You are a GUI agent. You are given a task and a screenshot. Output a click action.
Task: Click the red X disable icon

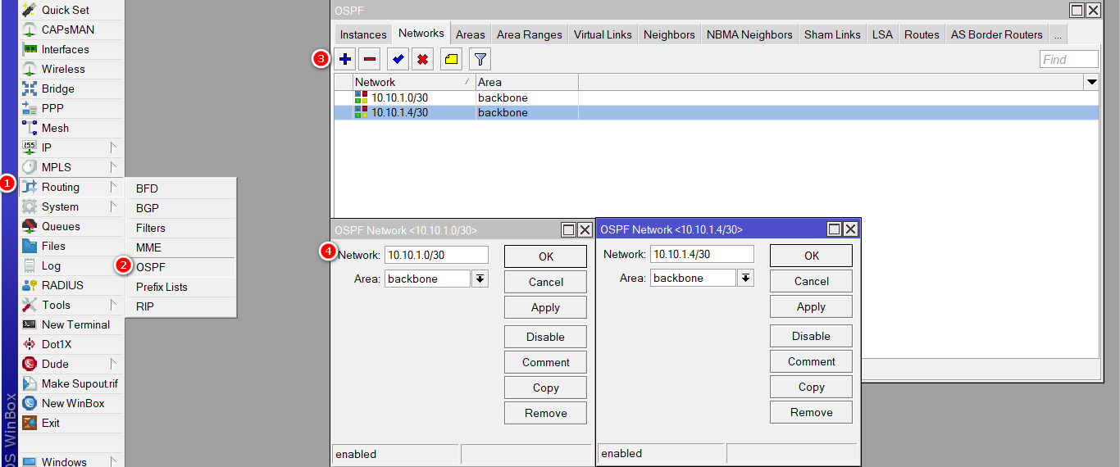(421, 59)
